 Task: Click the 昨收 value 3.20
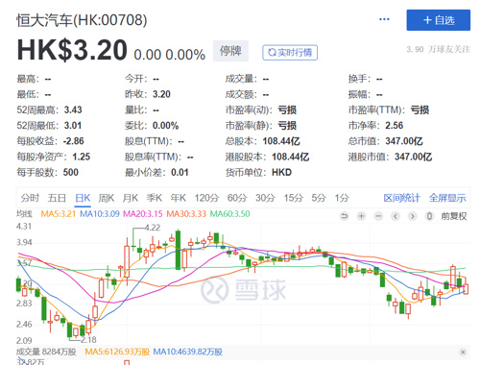(161, 94)
